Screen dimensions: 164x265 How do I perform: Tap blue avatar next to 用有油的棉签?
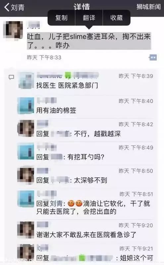click(x=26, y=106)
